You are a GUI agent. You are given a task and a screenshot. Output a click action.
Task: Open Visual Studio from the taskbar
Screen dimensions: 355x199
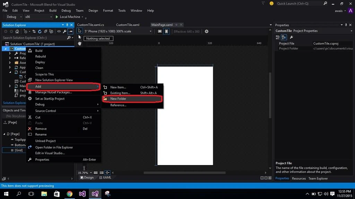pos(82,194)
